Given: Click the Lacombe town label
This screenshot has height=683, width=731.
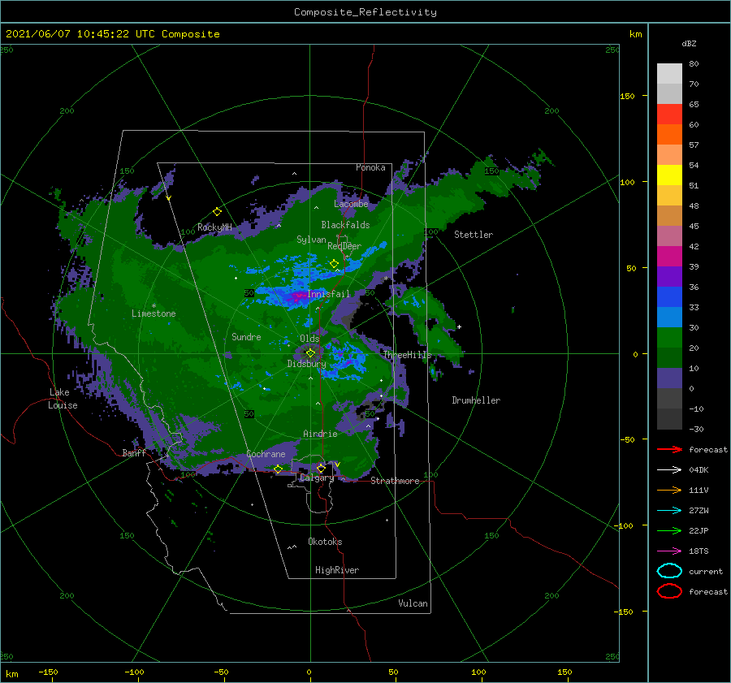Looking at the screenshot, I should 351,204.
